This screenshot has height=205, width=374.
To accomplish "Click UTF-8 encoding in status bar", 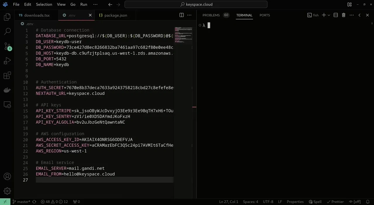I will tap(268, 202).
